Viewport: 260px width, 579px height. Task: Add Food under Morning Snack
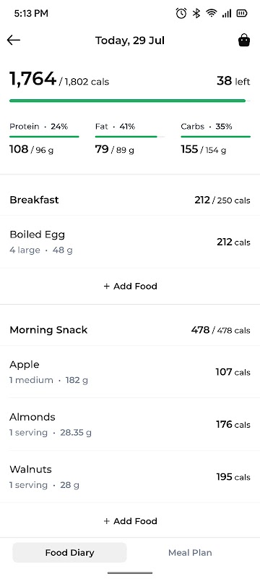pos(130,521)
